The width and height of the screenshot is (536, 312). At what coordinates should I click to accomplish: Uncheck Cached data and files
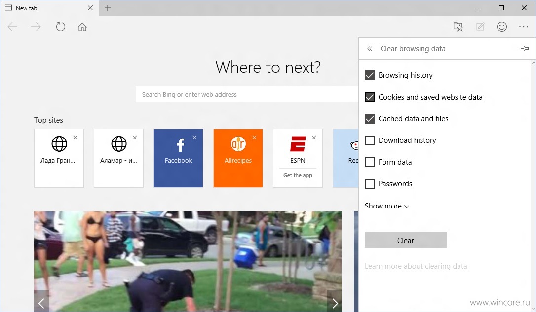coord(370,119)
